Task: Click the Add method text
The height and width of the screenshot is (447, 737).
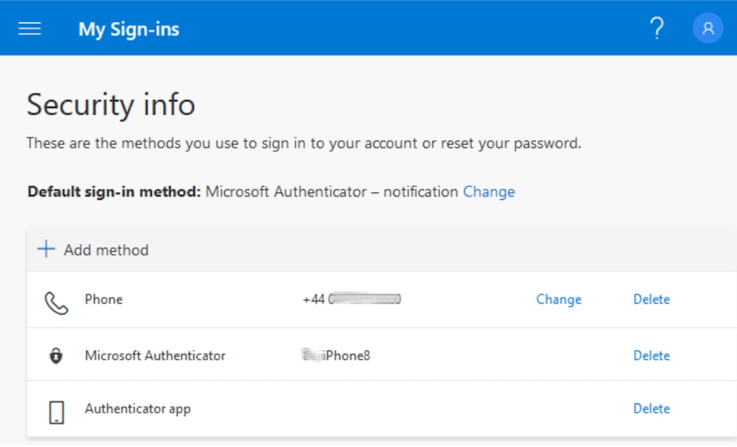Action: pos(106,250)
